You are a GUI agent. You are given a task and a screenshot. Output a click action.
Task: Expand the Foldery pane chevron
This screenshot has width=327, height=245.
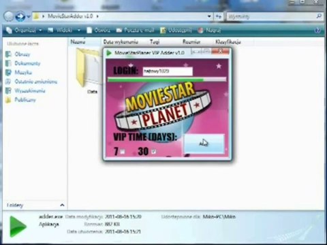62,205
